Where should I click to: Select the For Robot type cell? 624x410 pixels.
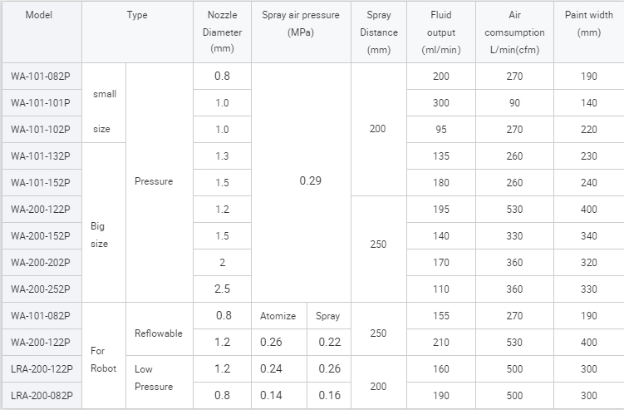pos(104,359)
